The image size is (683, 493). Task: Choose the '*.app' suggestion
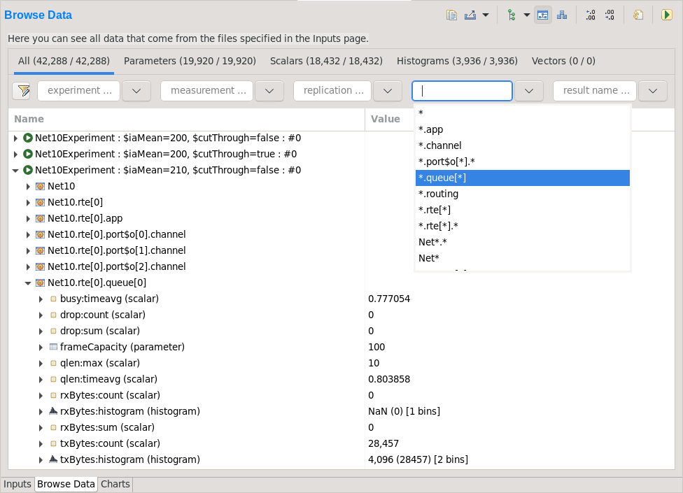coord(523,129)
